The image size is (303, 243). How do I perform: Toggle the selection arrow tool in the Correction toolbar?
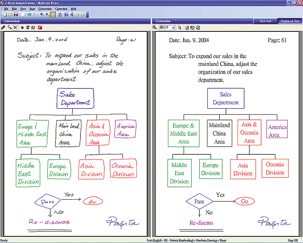tap(180, 28)
